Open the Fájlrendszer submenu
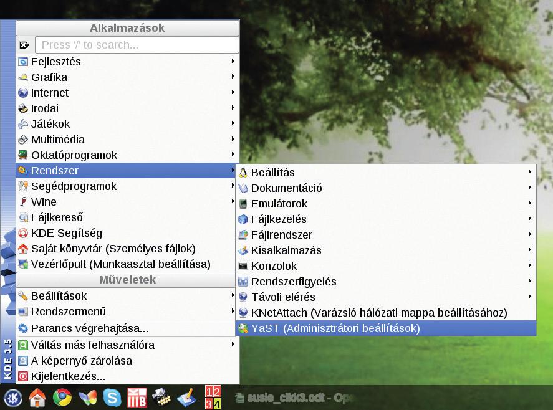Viewport: 553px width, 410px height. pyautogui.click(x=386, y=234)
